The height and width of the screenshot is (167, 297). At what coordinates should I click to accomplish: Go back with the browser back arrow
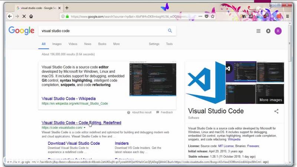tap(10, 16)
